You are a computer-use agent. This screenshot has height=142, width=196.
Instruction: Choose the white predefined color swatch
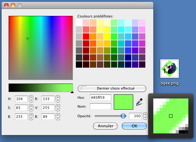[79, 23]
